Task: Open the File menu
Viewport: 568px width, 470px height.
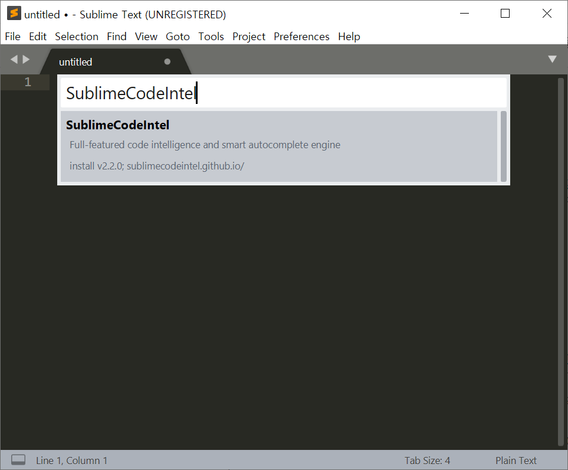Action: point(12,37)
